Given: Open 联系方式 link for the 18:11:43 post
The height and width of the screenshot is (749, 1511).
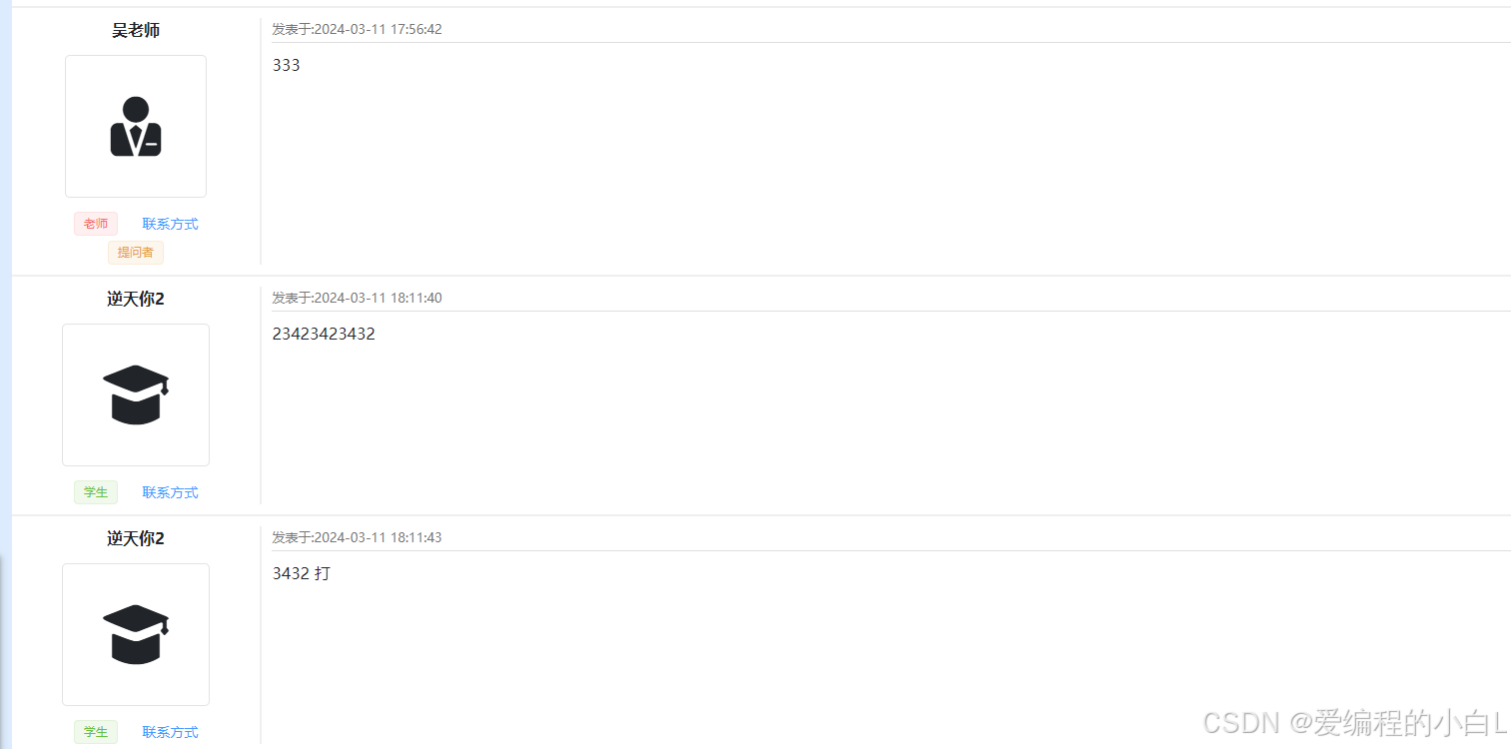Looking at the screenshot, I should click(171, 732).
